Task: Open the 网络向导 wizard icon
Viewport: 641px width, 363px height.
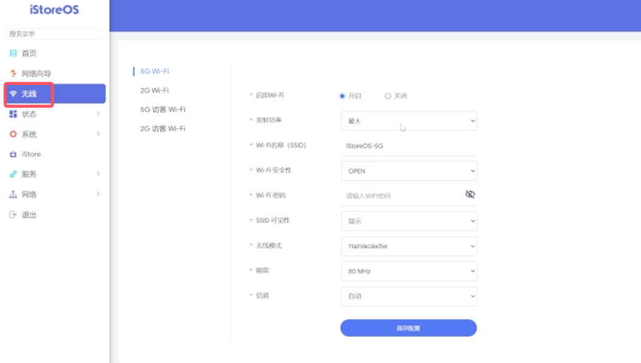Action: (x=13, y=73)
